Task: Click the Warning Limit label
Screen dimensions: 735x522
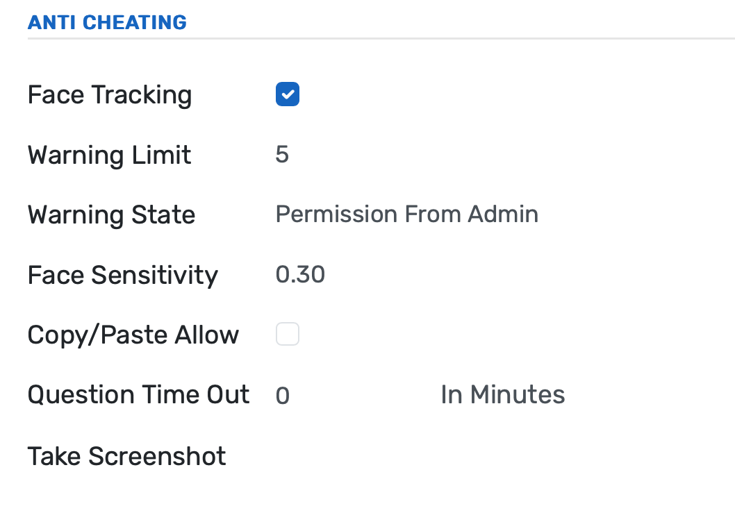Action: pyautogui.click(x=109, y=155)
